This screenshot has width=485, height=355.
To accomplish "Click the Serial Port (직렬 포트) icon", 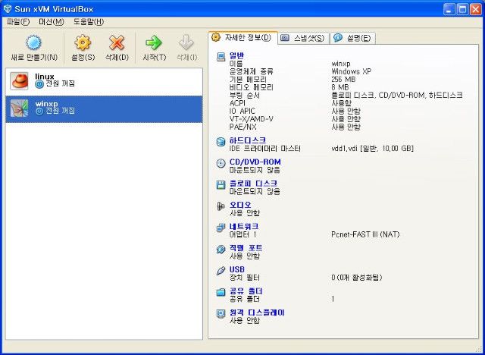I will pos(221,250).
